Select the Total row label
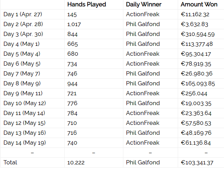Image resolution: width=224 pixels, height=169 pixels. 10,163
